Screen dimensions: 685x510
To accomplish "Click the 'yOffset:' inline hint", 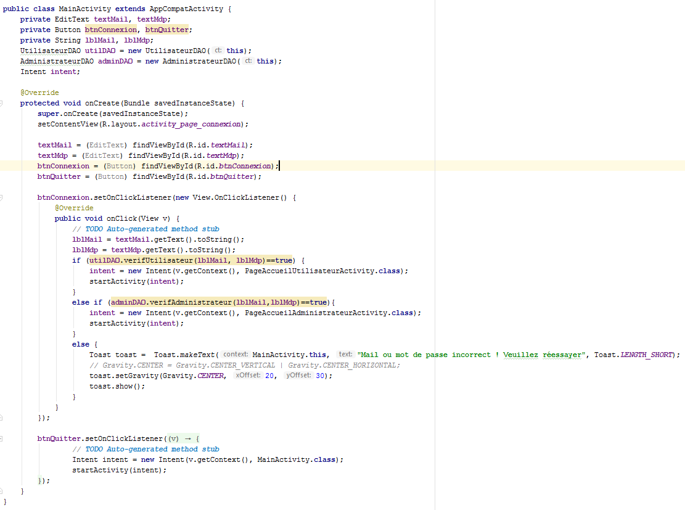I will tap(298, 376).
